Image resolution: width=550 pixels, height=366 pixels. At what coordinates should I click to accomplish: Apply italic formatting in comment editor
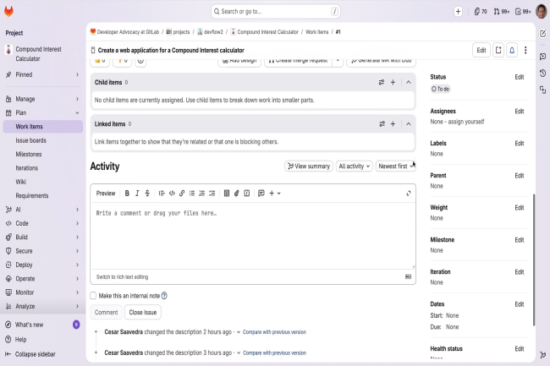coord(137,194)
